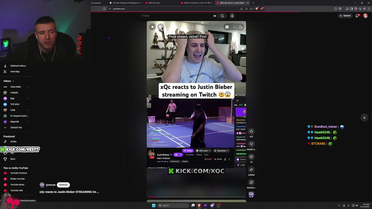Open OBS Studio from the taskbar

[x=219, y=206]
